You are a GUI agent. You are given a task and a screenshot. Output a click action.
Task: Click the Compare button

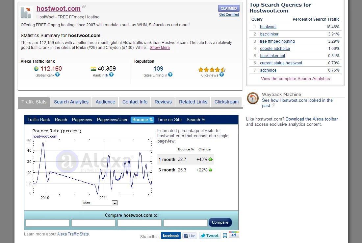point(220,222)
